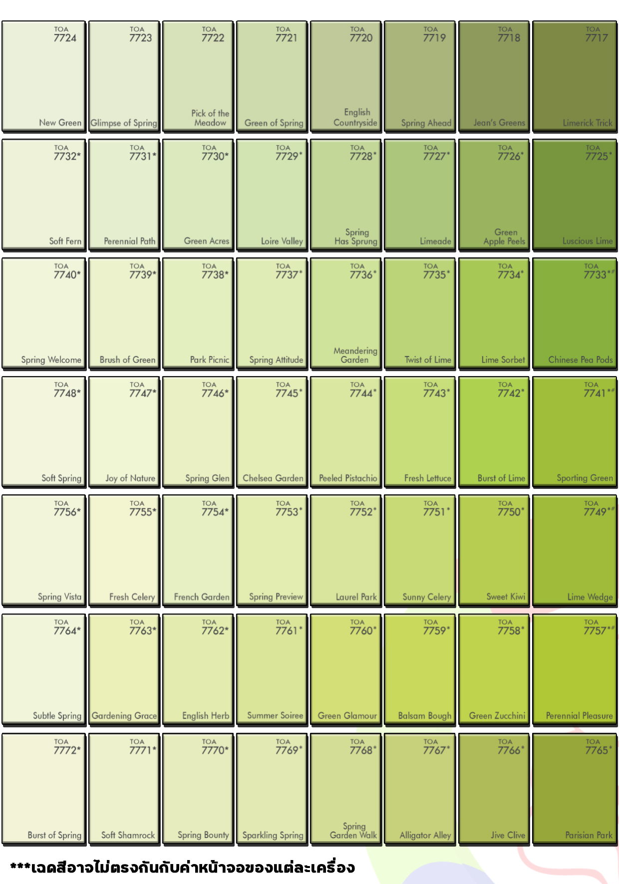
Task: Pick the English Herb 7762 swatch
Action: (x=198, y=669)
